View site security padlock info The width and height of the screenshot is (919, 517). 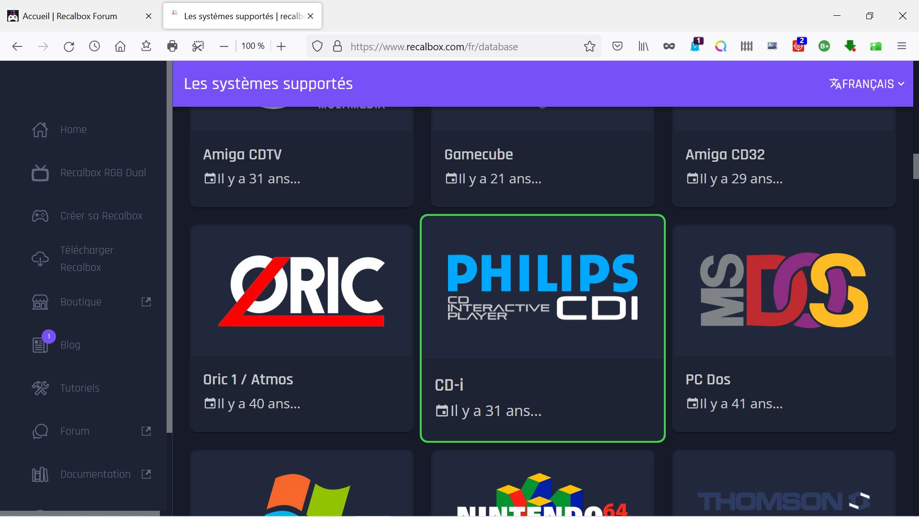point(337,46)
